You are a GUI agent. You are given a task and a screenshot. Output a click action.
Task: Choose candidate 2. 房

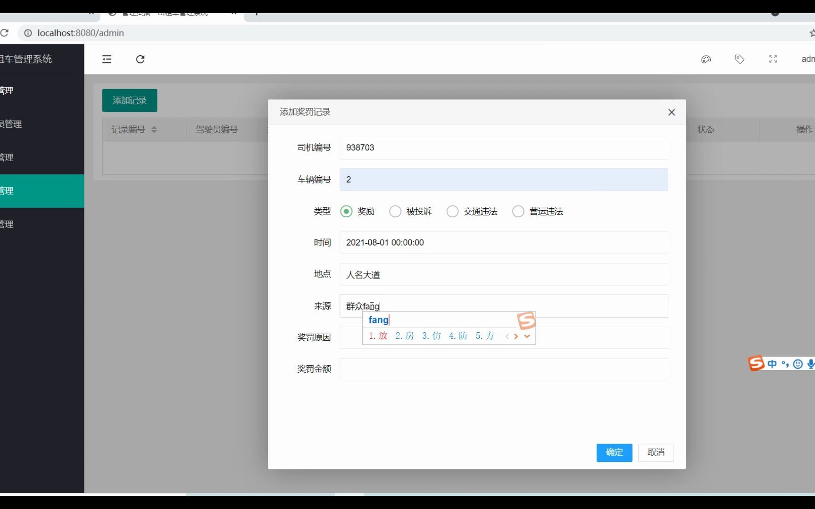(405, 336)
